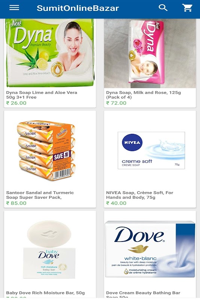This screenshot has height=300, width=200.
Task: Select the NIVEA creme soft soap image
Action: (151, 150)
